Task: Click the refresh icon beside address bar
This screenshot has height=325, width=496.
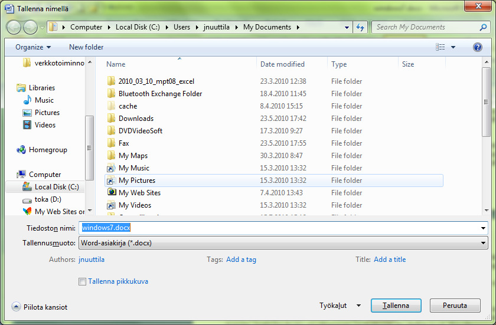Action: click(360, 28)
